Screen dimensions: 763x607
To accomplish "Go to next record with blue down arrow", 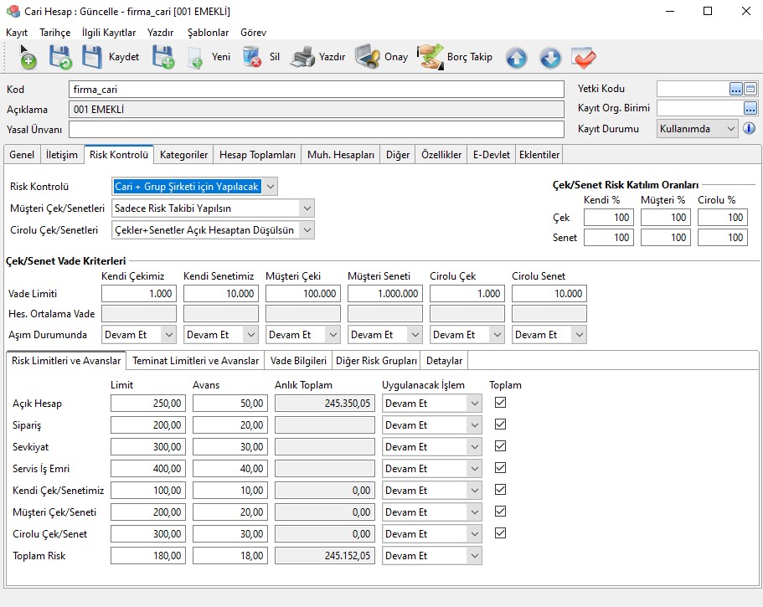I will point(549,58).
